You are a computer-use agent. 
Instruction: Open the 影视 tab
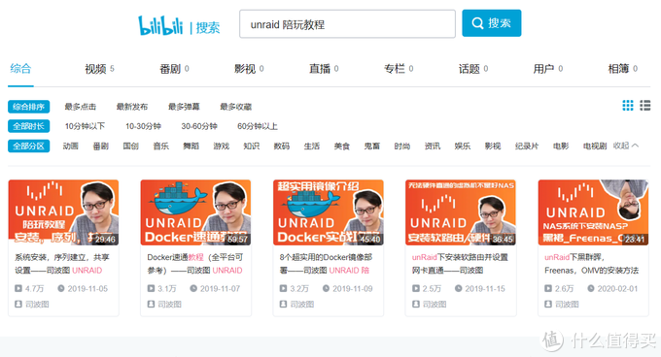tap(249, 69)
